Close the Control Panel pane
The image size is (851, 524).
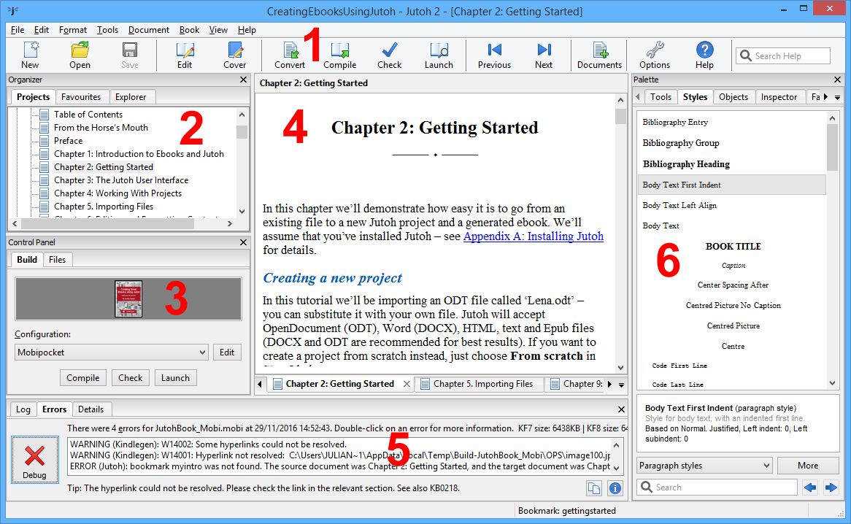point(243,242)
